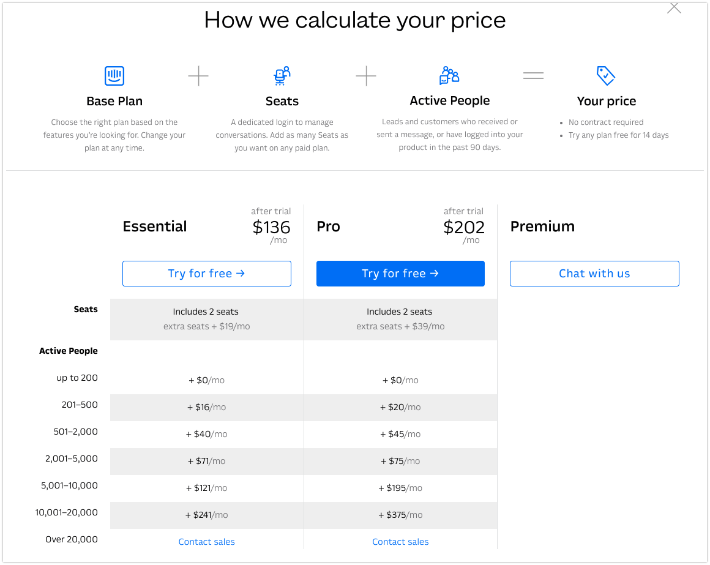Click the '+ $16/mo' Essential cell
This screenshot has width=710, height=565.
pos(206,408)
